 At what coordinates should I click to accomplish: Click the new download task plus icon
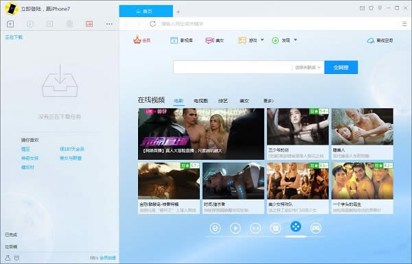[x=10, y=24]
